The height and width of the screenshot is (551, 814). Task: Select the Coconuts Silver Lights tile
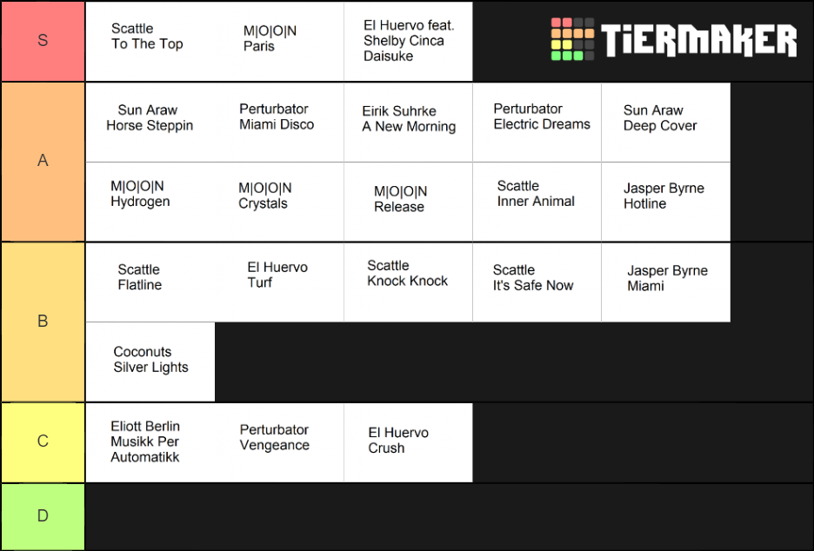150,362
